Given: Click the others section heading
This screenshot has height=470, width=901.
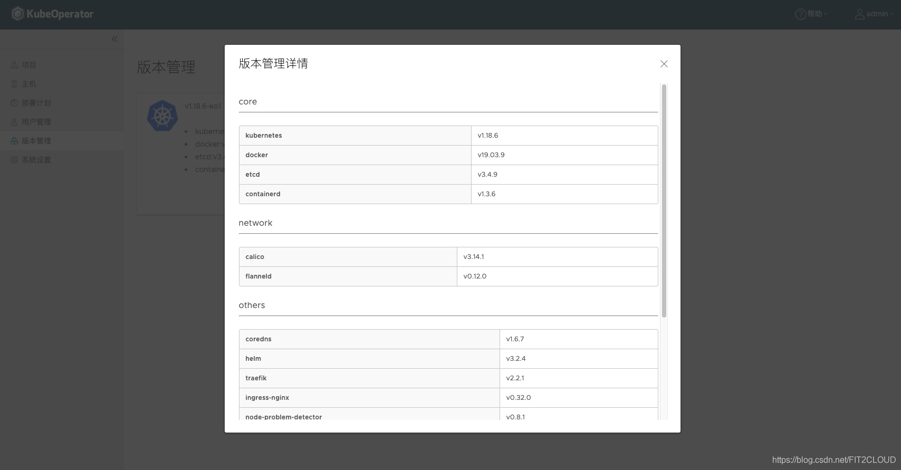Looking at the screenshot, I should (x=252, y=305).
